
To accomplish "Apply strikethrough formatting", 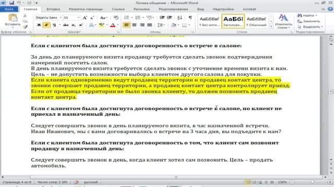I will (66, 25).
